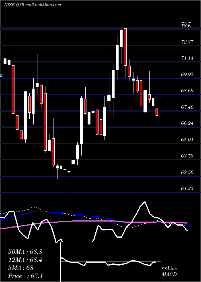
Task: Select the 67.46 price axis label
Action: [187, 107]
